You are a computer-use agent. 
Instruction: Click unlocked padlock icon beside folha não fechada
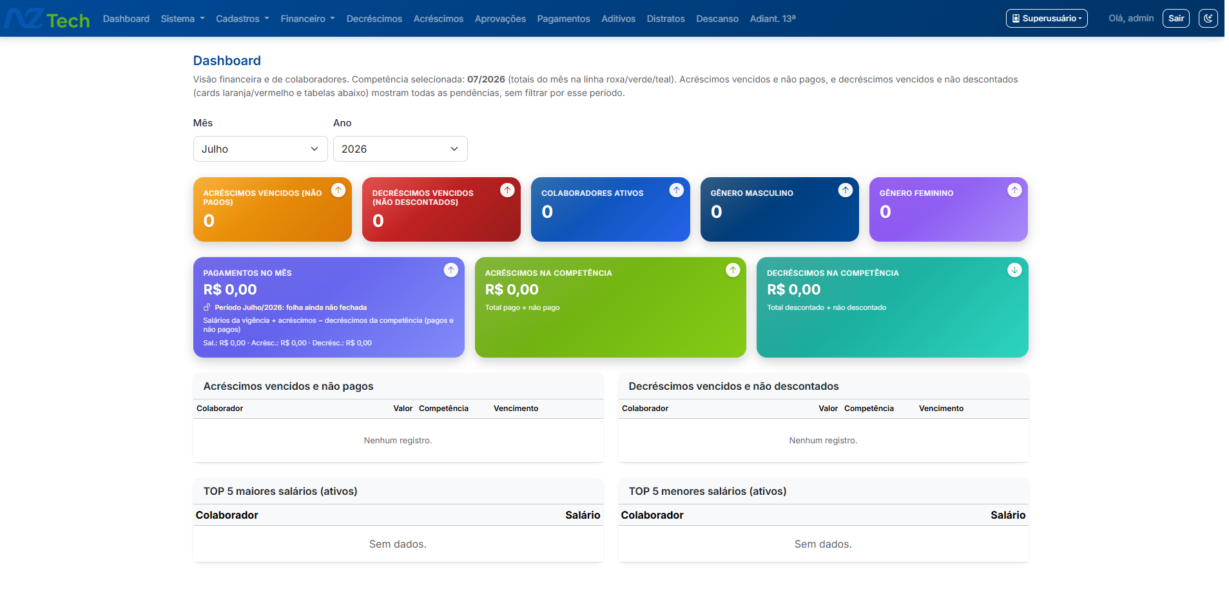(x=207, y=307)
